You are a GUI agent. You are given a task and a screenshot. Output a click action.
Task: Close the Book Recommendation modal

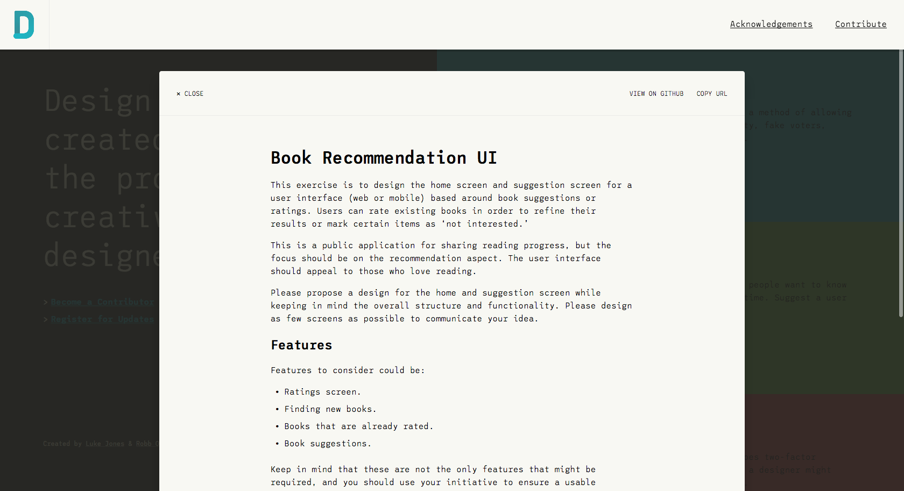[190, 94]
